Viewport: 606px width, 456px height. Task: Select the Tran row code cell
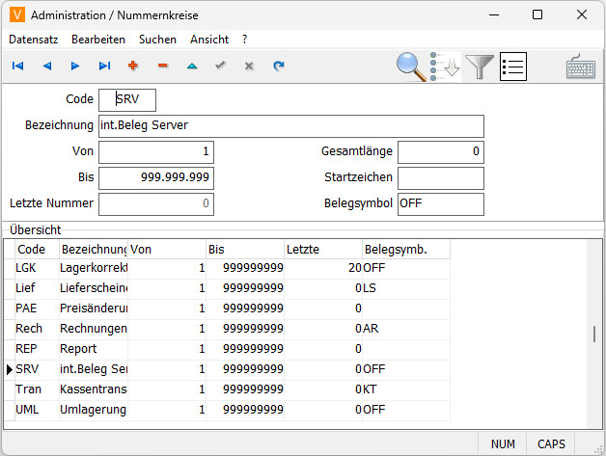(37, 389)
